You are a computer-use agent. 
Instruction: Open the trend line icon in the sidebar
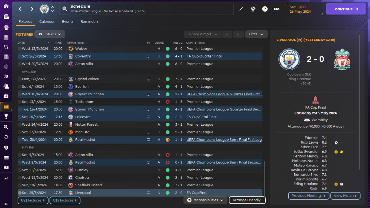click(6, 179)
